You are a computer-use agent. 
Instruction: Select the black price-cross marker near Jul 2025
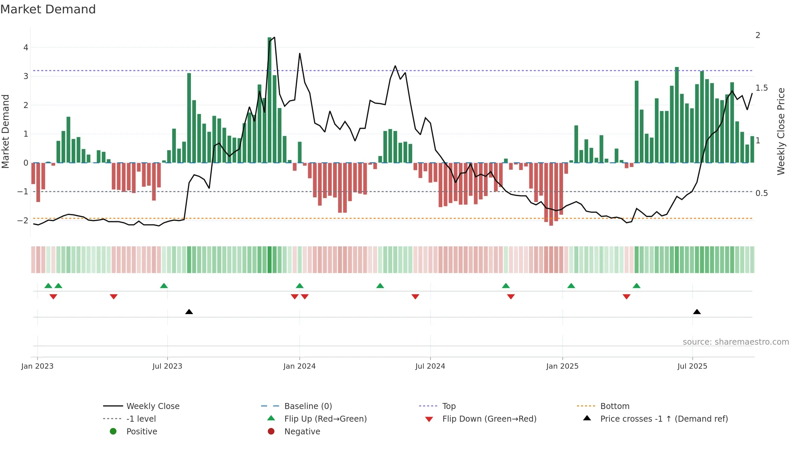coord(697,312)
